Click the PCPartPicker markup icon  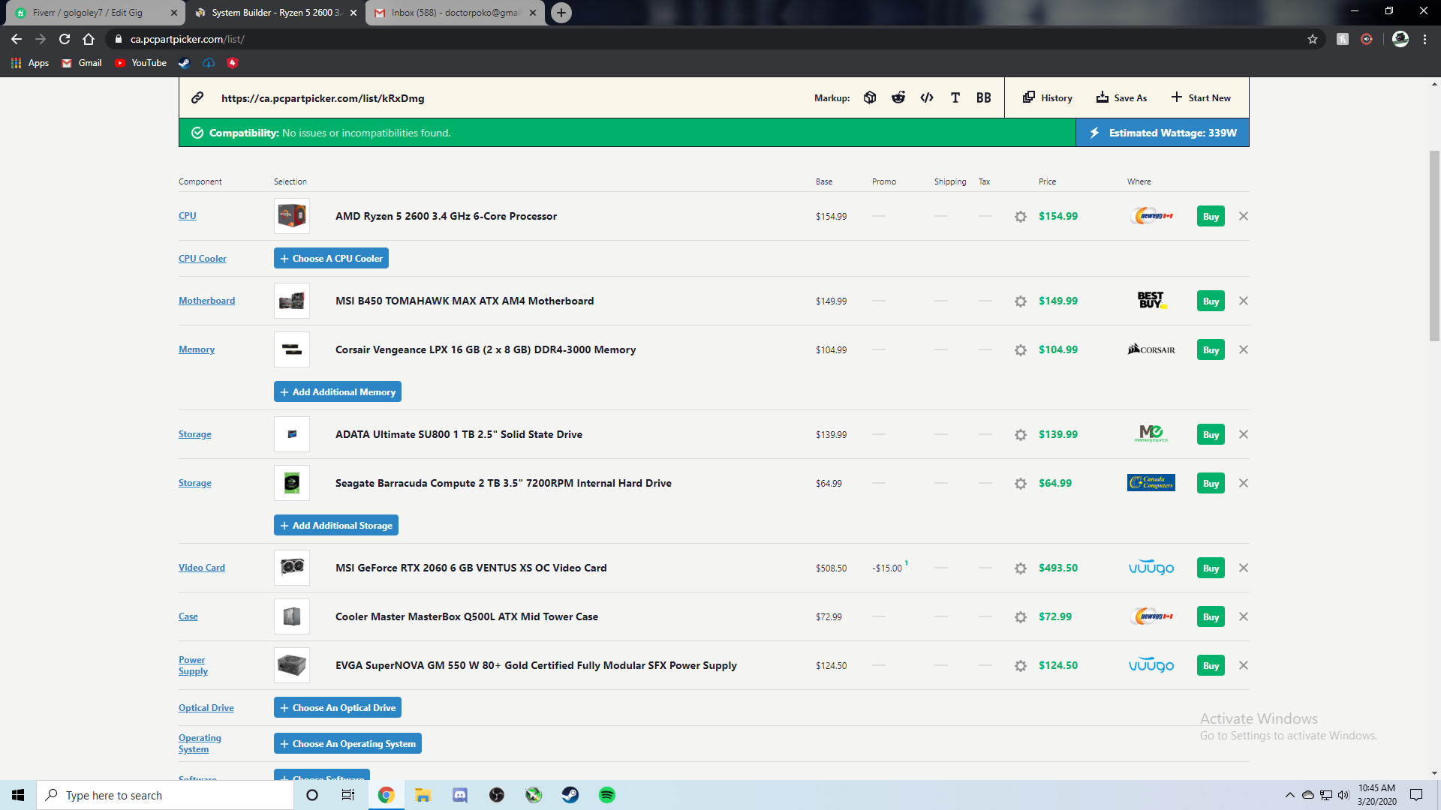click(x=870, y=97)
